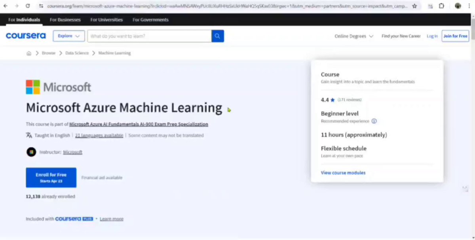Click the browser forward arrow
The width and height of the screenshot is (475, 240).
pos(16,6)
